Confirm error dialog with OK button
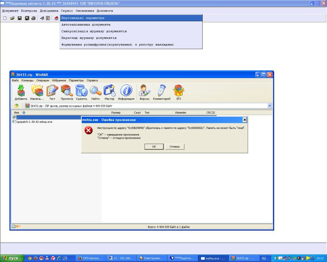 [154, 147]
